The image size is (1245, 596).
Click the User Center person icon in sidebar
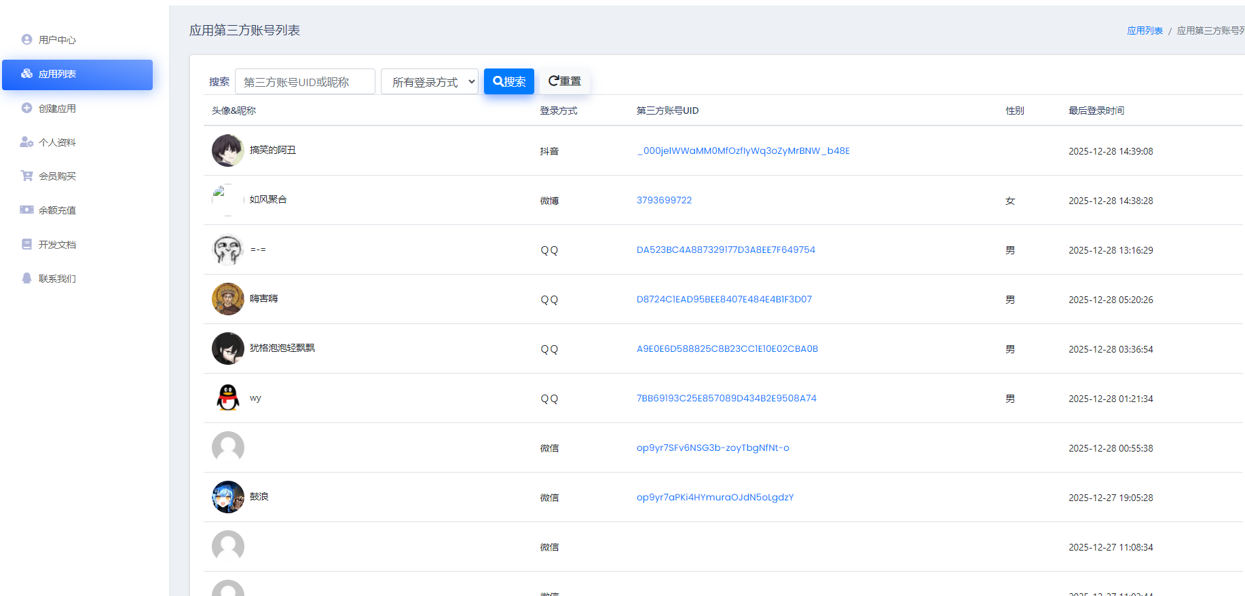point(27,39)
